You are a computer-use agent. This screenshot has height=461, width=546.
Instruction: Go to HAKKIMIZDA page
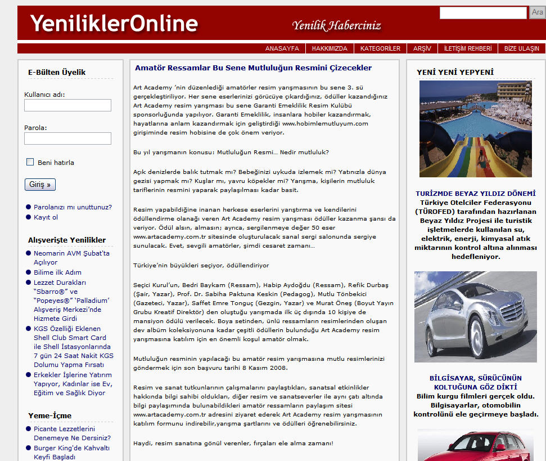click(330, 48)
